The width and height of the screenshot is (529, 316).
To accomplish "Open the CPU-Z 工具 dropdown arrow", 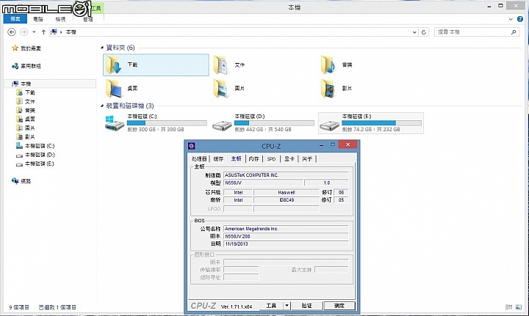I will (287, 306).
